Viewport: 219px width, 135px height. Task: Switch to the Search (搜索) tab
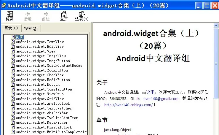(31, 28)
